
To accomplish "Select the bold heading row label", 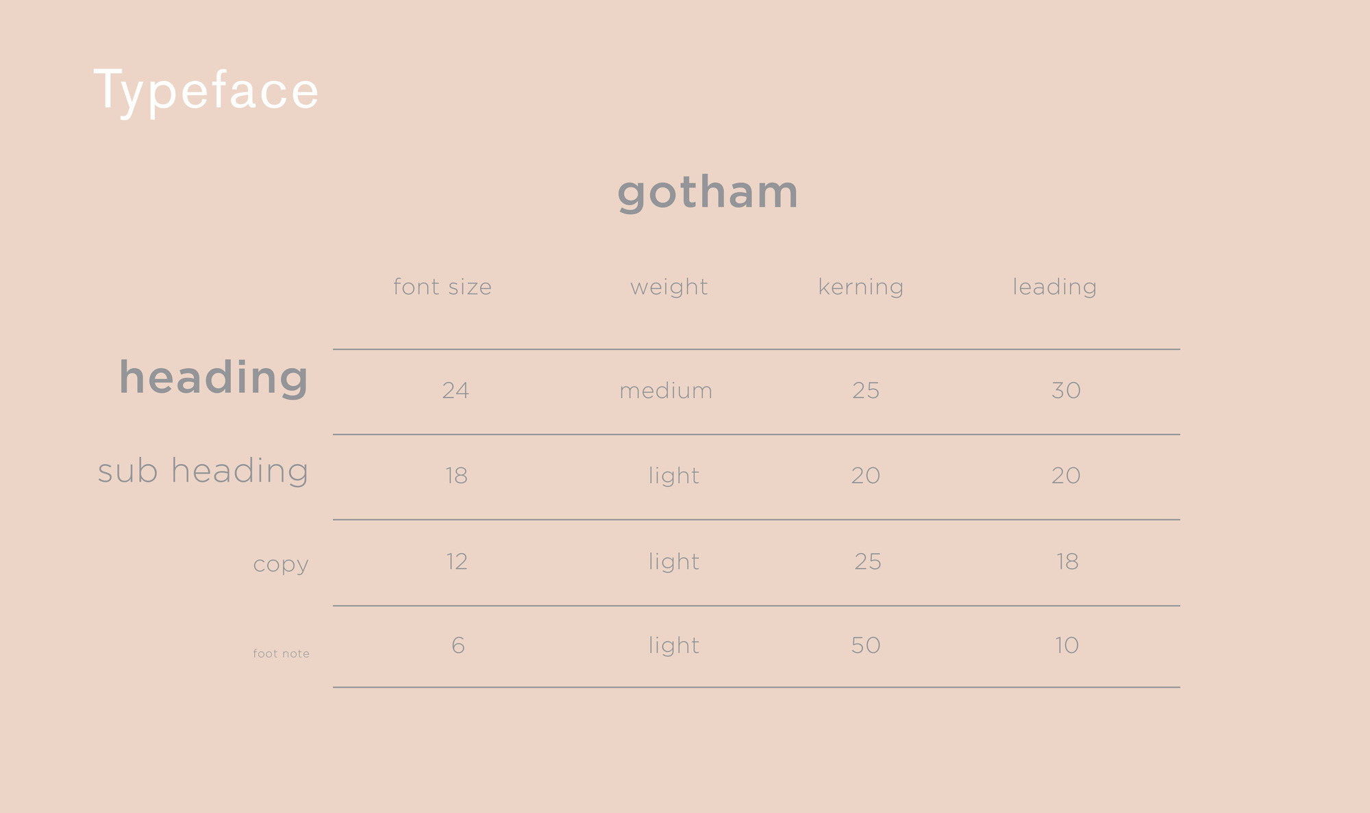I will (214, 377).
